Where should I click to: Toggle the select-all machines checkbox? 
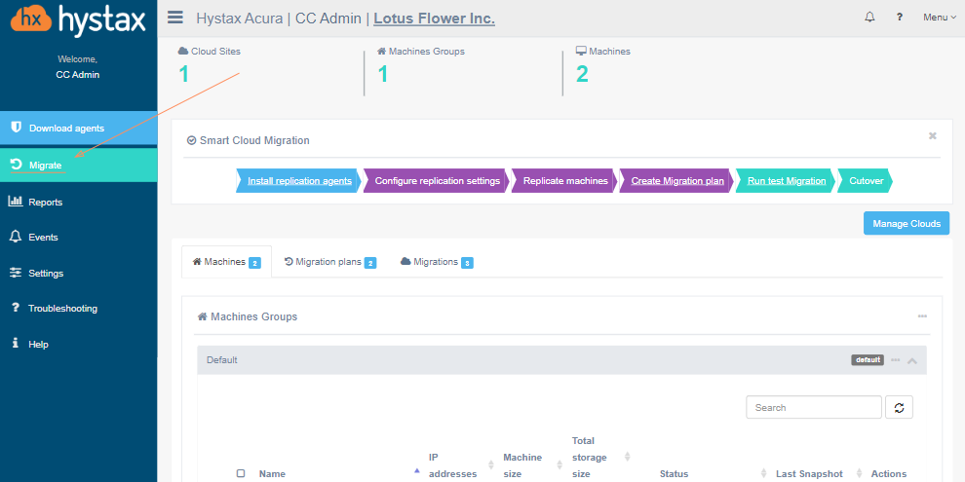(241, 474)
